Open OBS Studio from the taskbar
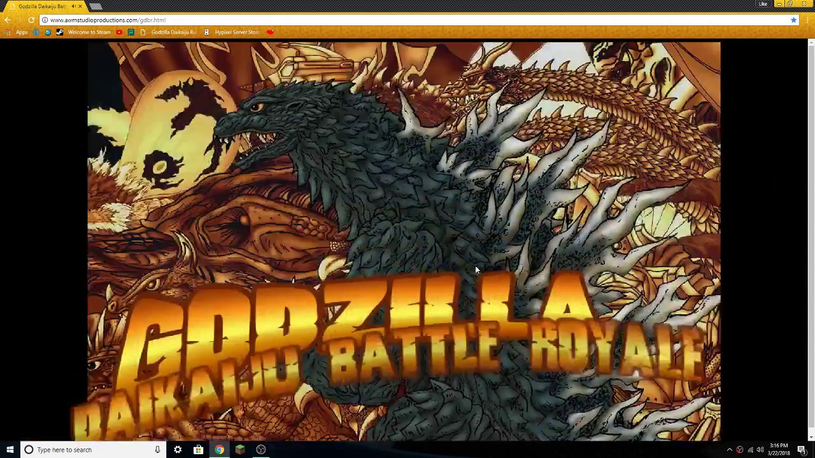 [261, 450]
